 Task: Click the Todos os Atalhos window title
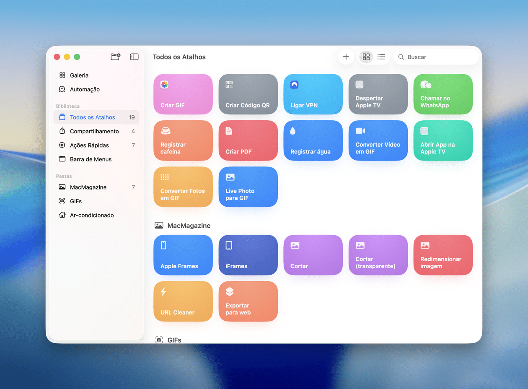click(x=179, y=57)
